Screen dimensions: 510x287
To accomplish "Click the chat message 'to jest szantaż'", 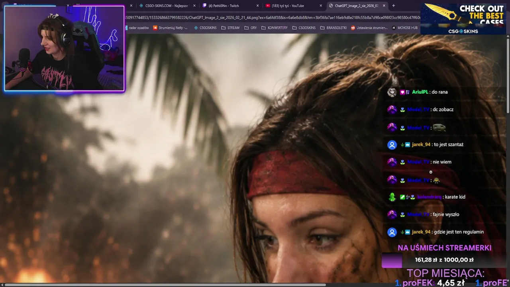I will click(x=449, y=145).
